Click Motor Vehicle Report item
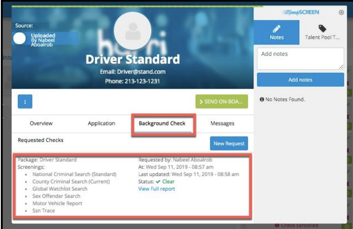 57,203
